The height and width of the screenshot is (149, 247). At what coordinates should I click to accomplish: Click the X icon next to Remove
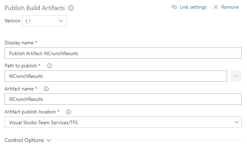coord(216,7)
